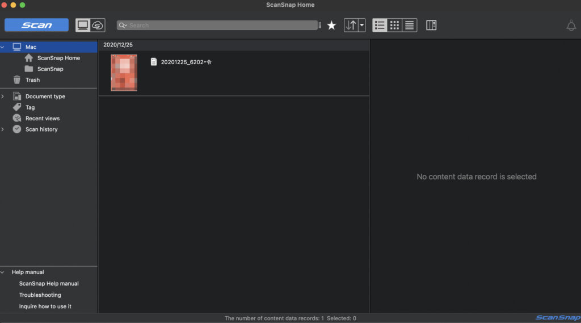Open Trash in sidebar
Viewport: 581px width, 323px height.
pos(32,79)
